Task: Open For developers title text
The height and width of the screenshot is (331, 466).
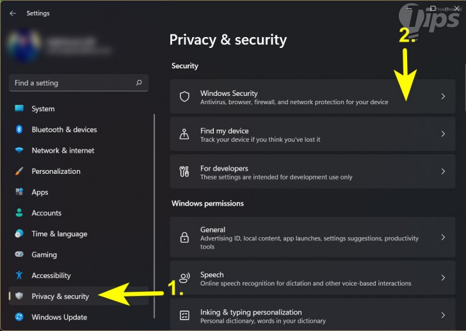Action: 224,168
